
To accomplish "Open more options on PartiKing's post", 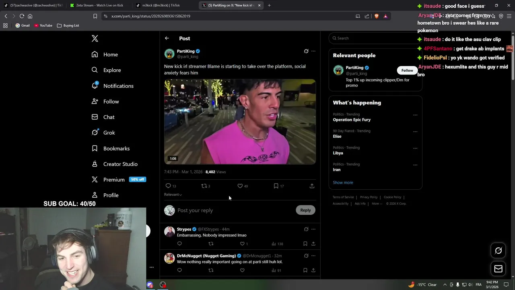I will 313,51.
